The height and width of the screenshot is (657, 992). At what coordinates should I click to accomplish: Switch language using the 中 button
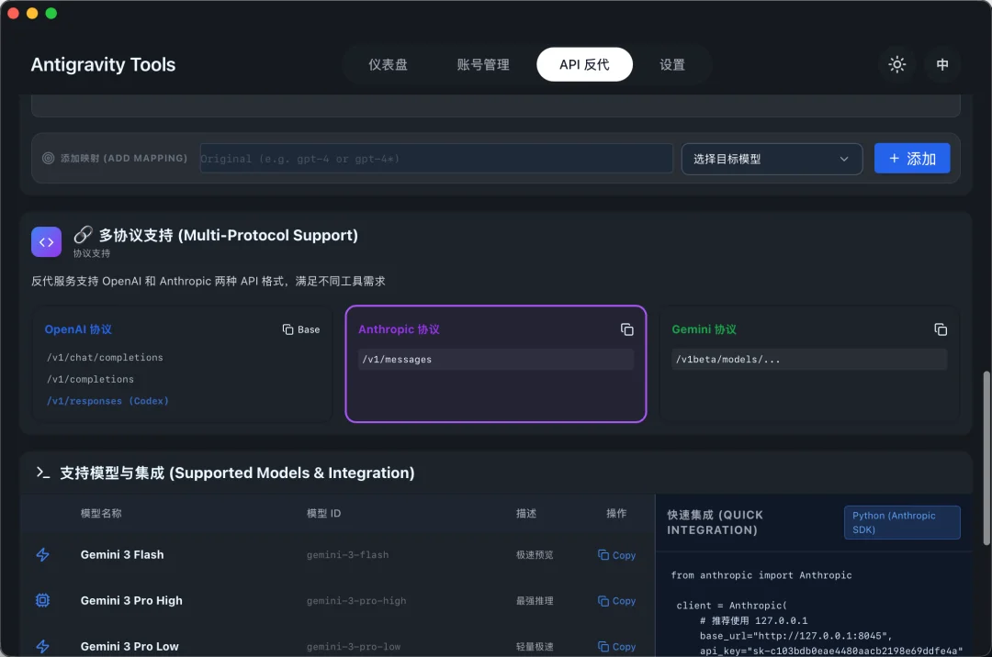942,64
